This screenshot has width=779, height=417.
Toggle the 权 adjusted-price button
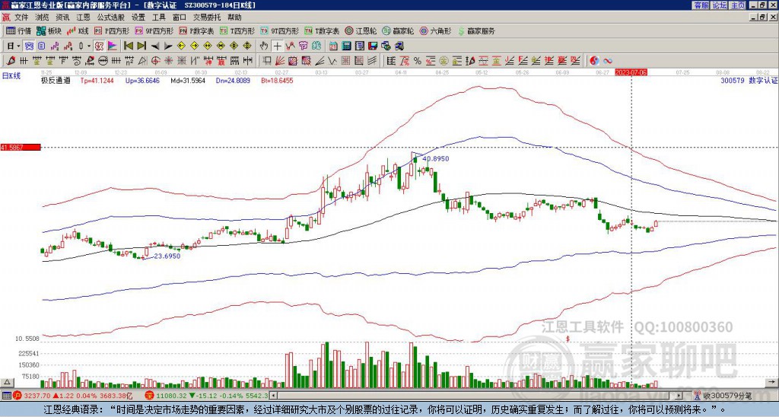pyautogui.click(x=99, y=46)
